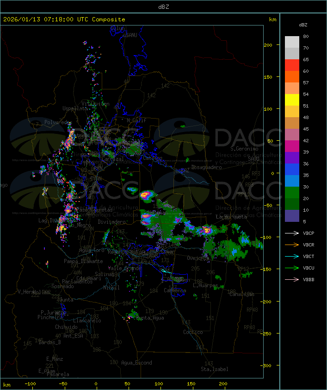Click the L.Huarpes map label

(x=205, y=285)
